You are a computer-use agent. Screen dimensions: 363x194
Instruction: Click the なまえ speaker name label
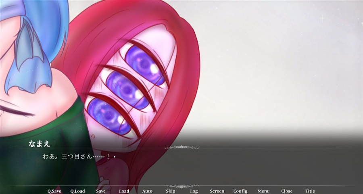[x=40, y=144]
